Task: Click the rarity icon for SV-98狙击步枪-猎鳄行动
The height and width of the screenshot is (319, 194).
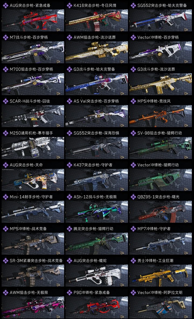Action: tap(133, 133)
